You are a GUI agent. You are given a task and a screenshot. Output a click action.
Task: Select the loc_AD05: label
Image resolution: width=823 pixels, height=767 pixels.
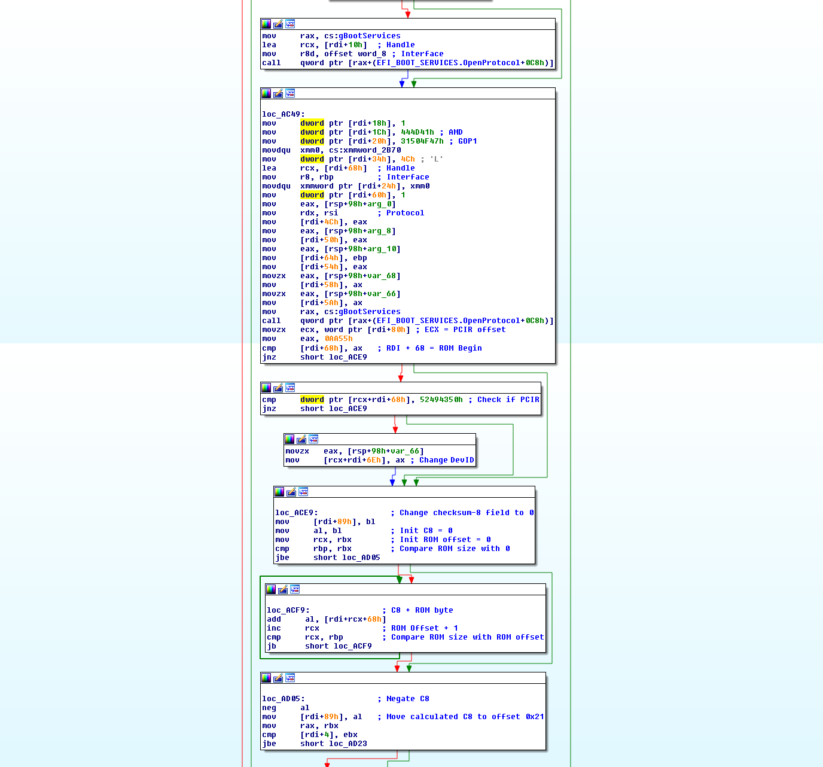click(284, 699)
